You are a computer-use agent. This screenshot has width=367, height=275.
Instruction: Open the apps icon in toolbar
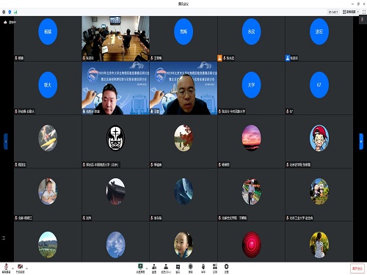[x=215, y=268]
